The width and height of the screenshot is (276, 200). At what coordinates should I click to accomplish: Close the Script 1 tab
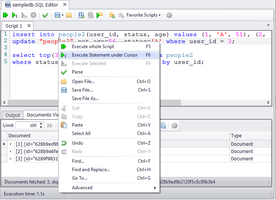coord(29,26)
